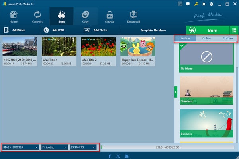Switch to the Convert module
The height and width of the screenshot is (159, 239).
tap(37, 16)
